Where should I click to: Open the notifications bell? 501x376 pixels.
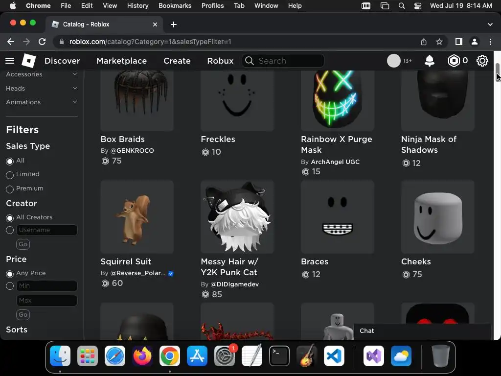tap(430, 60)
